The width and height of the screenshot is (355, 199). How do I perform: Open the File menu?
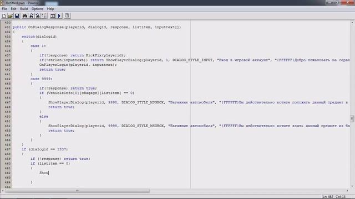click(x=4, y=9)
